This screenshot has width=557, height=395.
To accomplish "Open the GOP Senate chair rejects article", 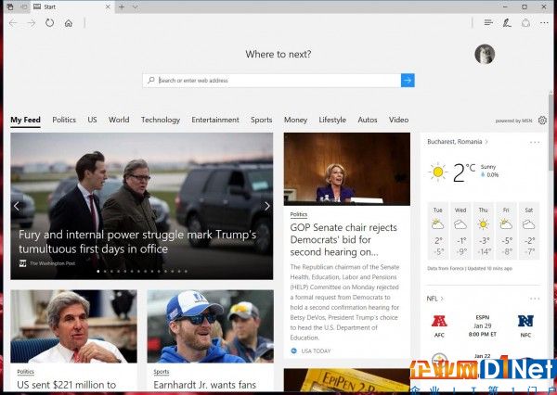I will click(343, 239).
